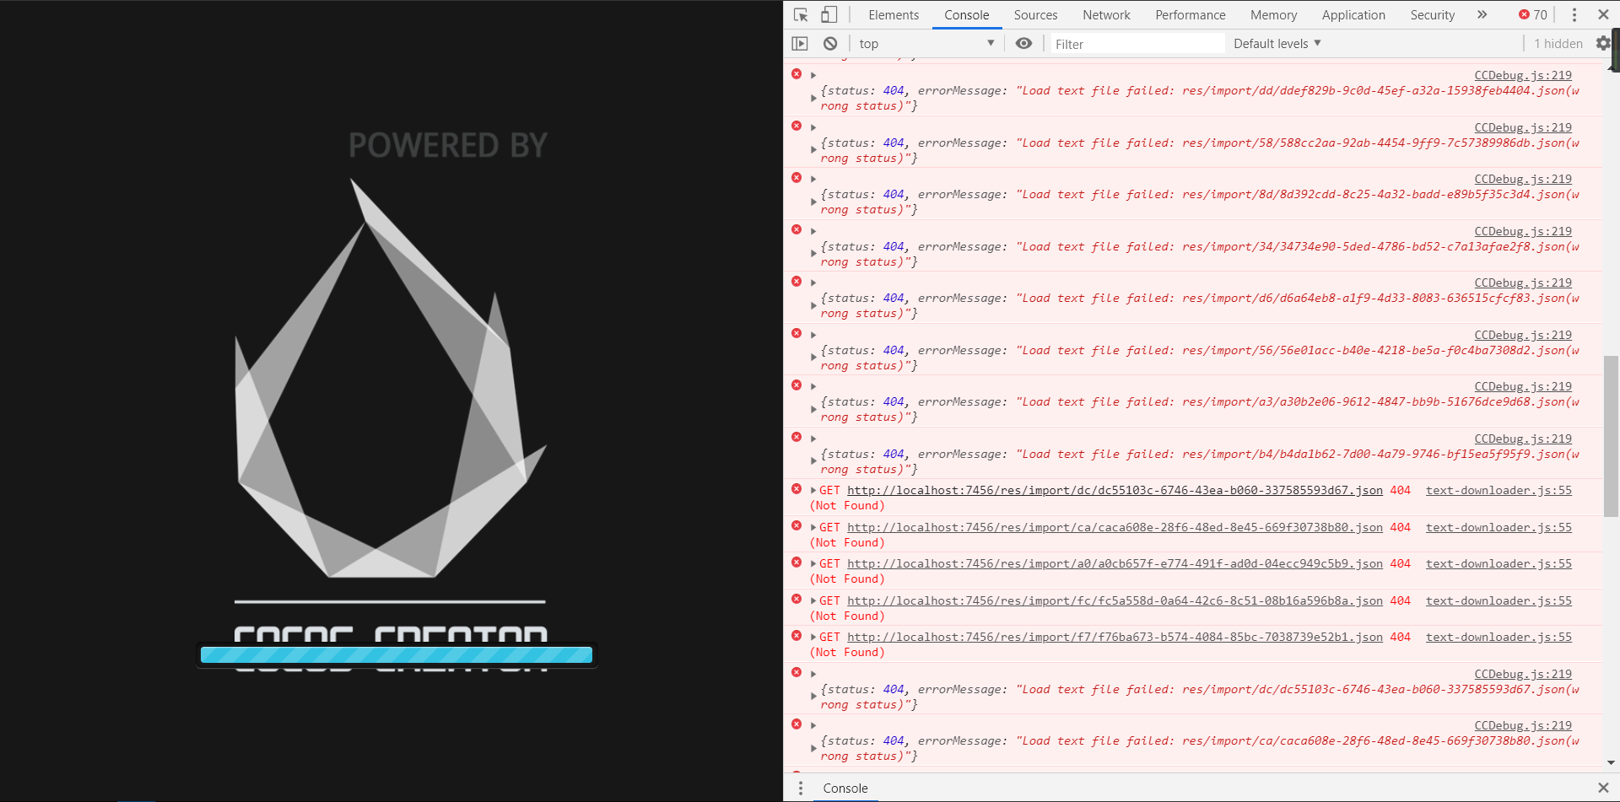
Task: Expand the 404 error object for 34734e90 json
Action: (813, 255)
